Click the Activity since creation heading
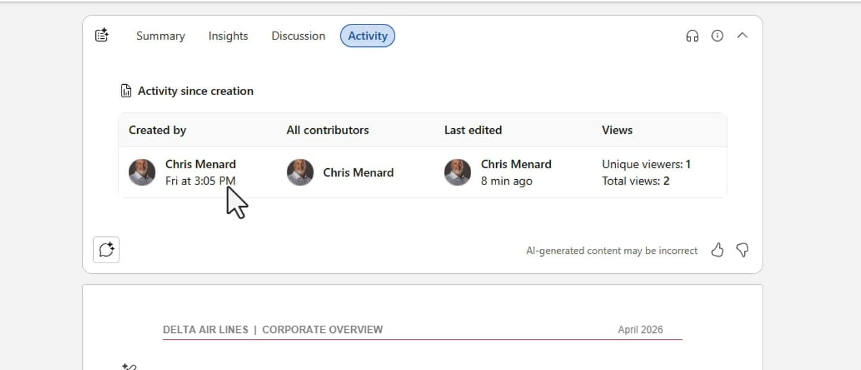The width and height of the screenshot is (861, 370). (195, 91)
